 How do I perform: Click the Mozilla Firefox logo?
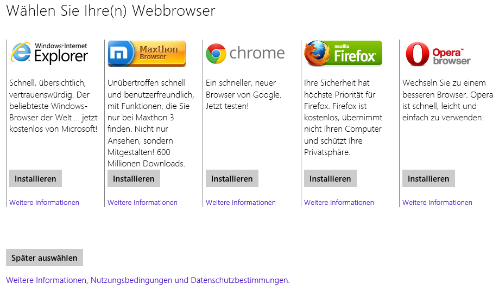coord(343,53)
